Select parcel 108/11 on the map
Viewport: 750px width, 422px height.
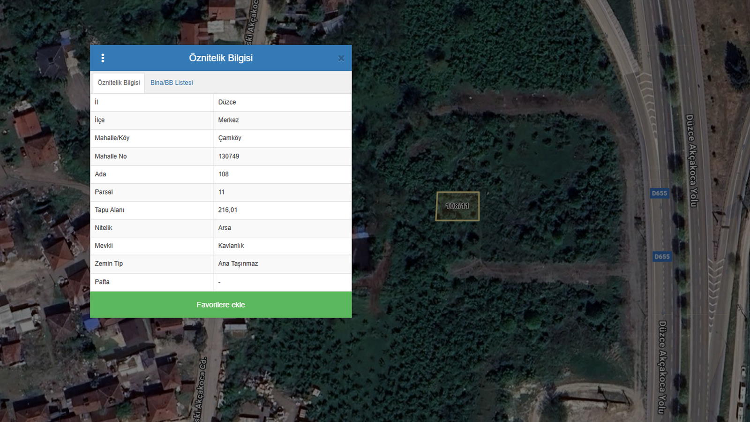pyautogui.click(x=457, y=206)
